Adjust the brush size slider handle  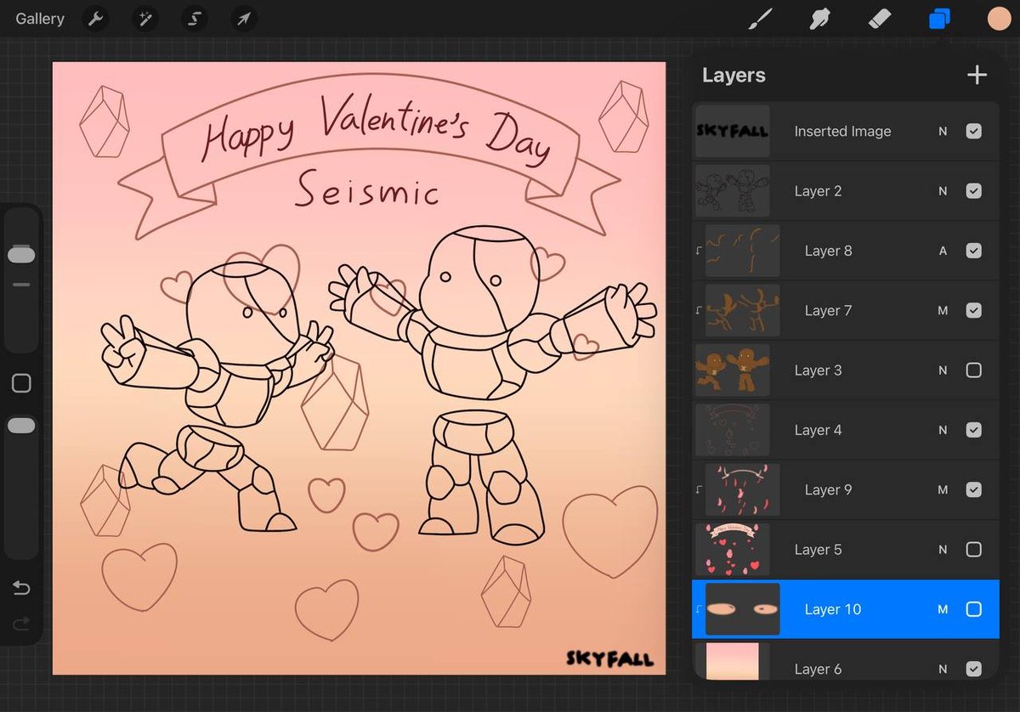(x=21, y=255)
